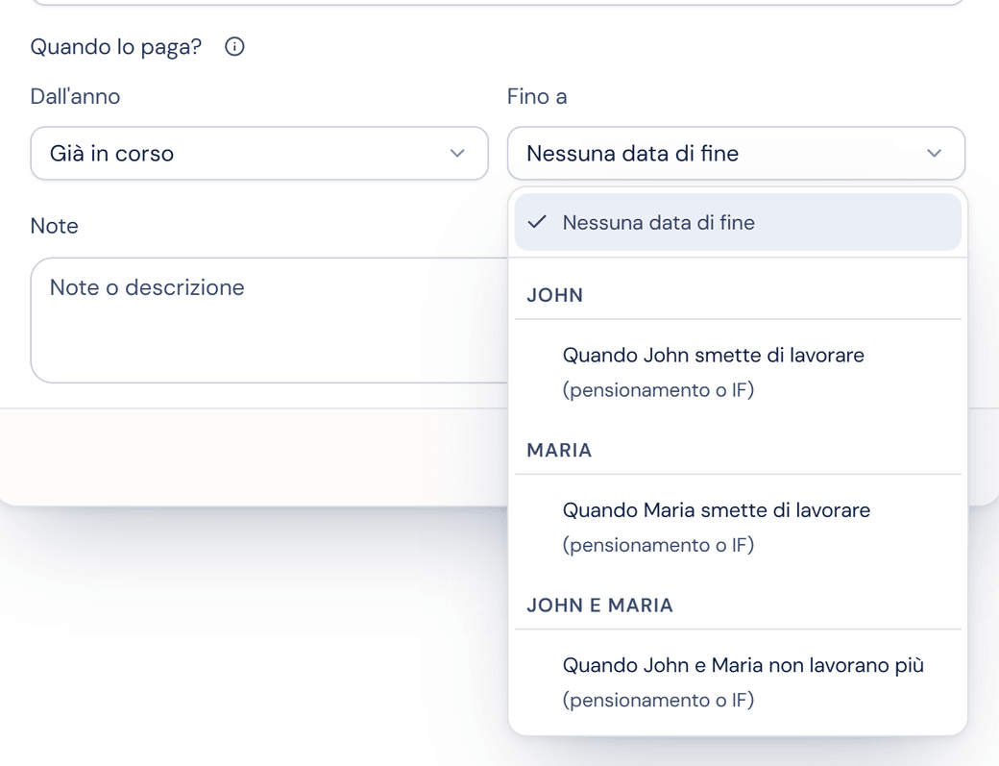999x766 pixels.
Task: Choose Quando John e Maria non lavorano più
Action: click(738, 681)
